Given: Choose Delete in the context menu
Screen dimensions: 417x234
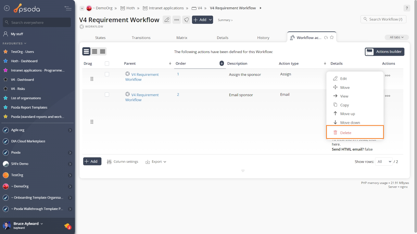Looking at the screenshot, I should click(355, 132).
